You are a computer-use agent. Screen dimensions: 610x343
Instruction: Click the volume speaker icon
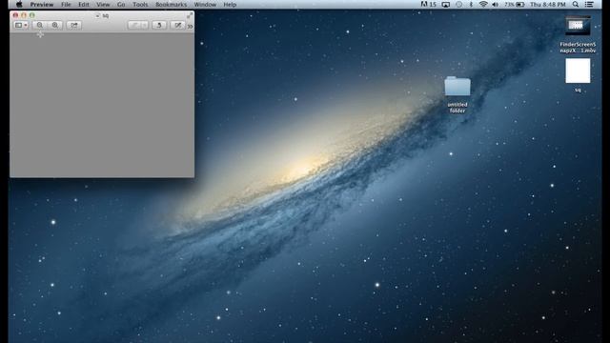pyautogui.click(x=496, y=5)
